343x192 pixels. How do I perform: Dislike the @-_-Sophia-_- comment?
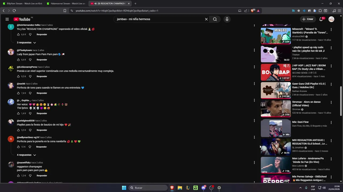[x=30, y=113]
